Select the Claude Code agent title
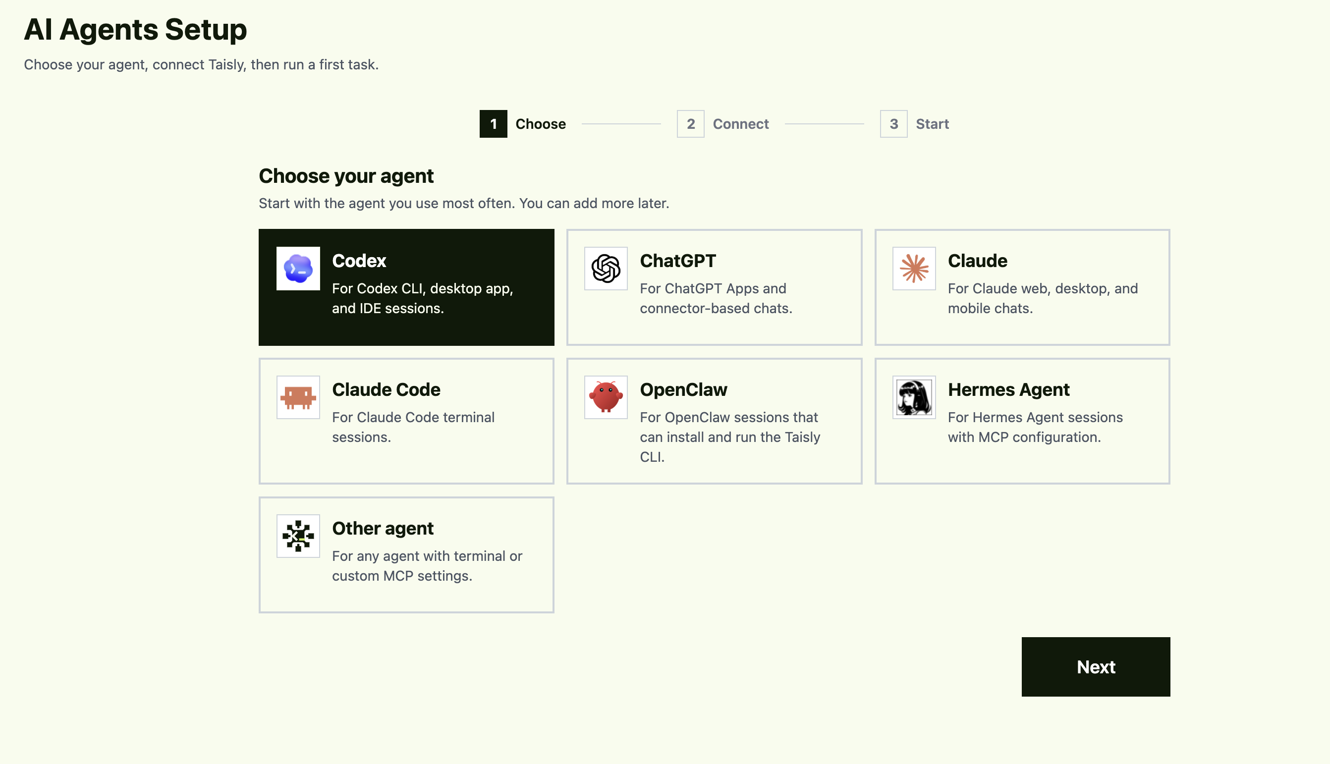 coord(386,389)
